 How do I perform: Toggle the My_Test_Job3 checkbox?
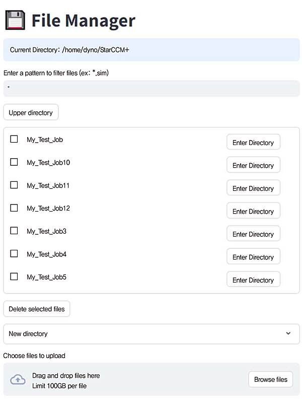pyautogui.click(x=14, y=231)
